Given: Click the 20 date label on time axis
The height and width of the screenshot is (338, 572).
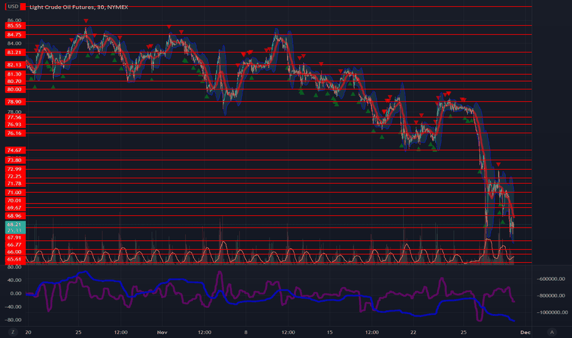Looking at the screenshot, I should pyautogui.click(x=28, y=332).
